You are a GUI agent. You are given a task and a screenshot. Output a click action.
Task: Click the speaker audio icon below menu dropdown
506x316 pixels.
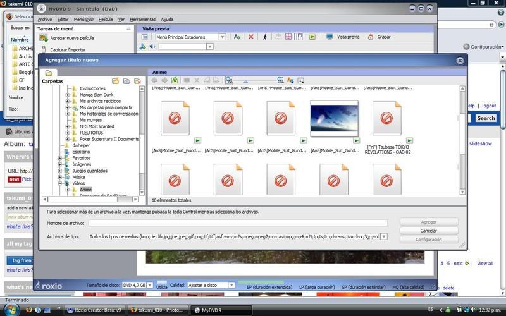click(152, 47)
